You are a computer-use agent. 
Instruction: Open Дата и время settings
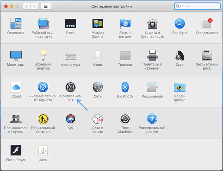pos(97,119)
